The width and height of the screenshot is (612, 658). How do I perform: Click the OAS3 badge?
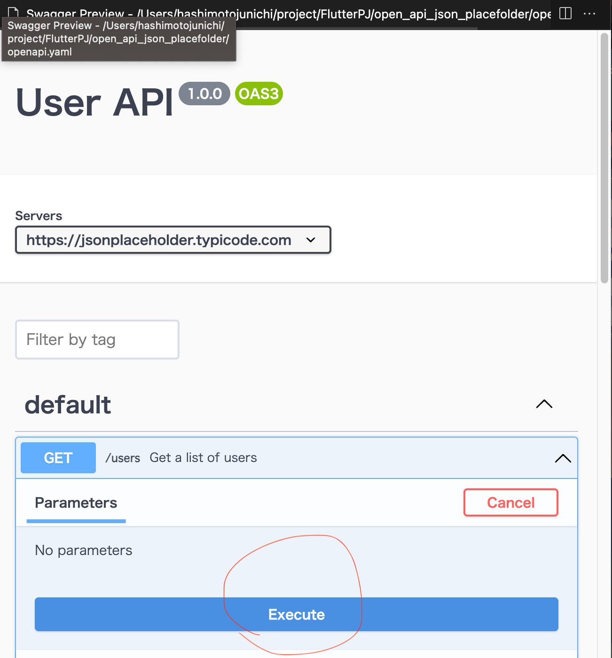(x=259, y=94)
